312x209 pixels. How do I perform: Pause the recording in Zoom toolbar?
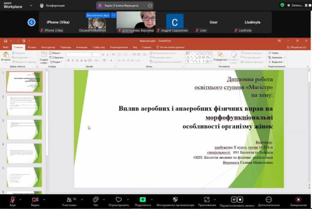point(234,200)
